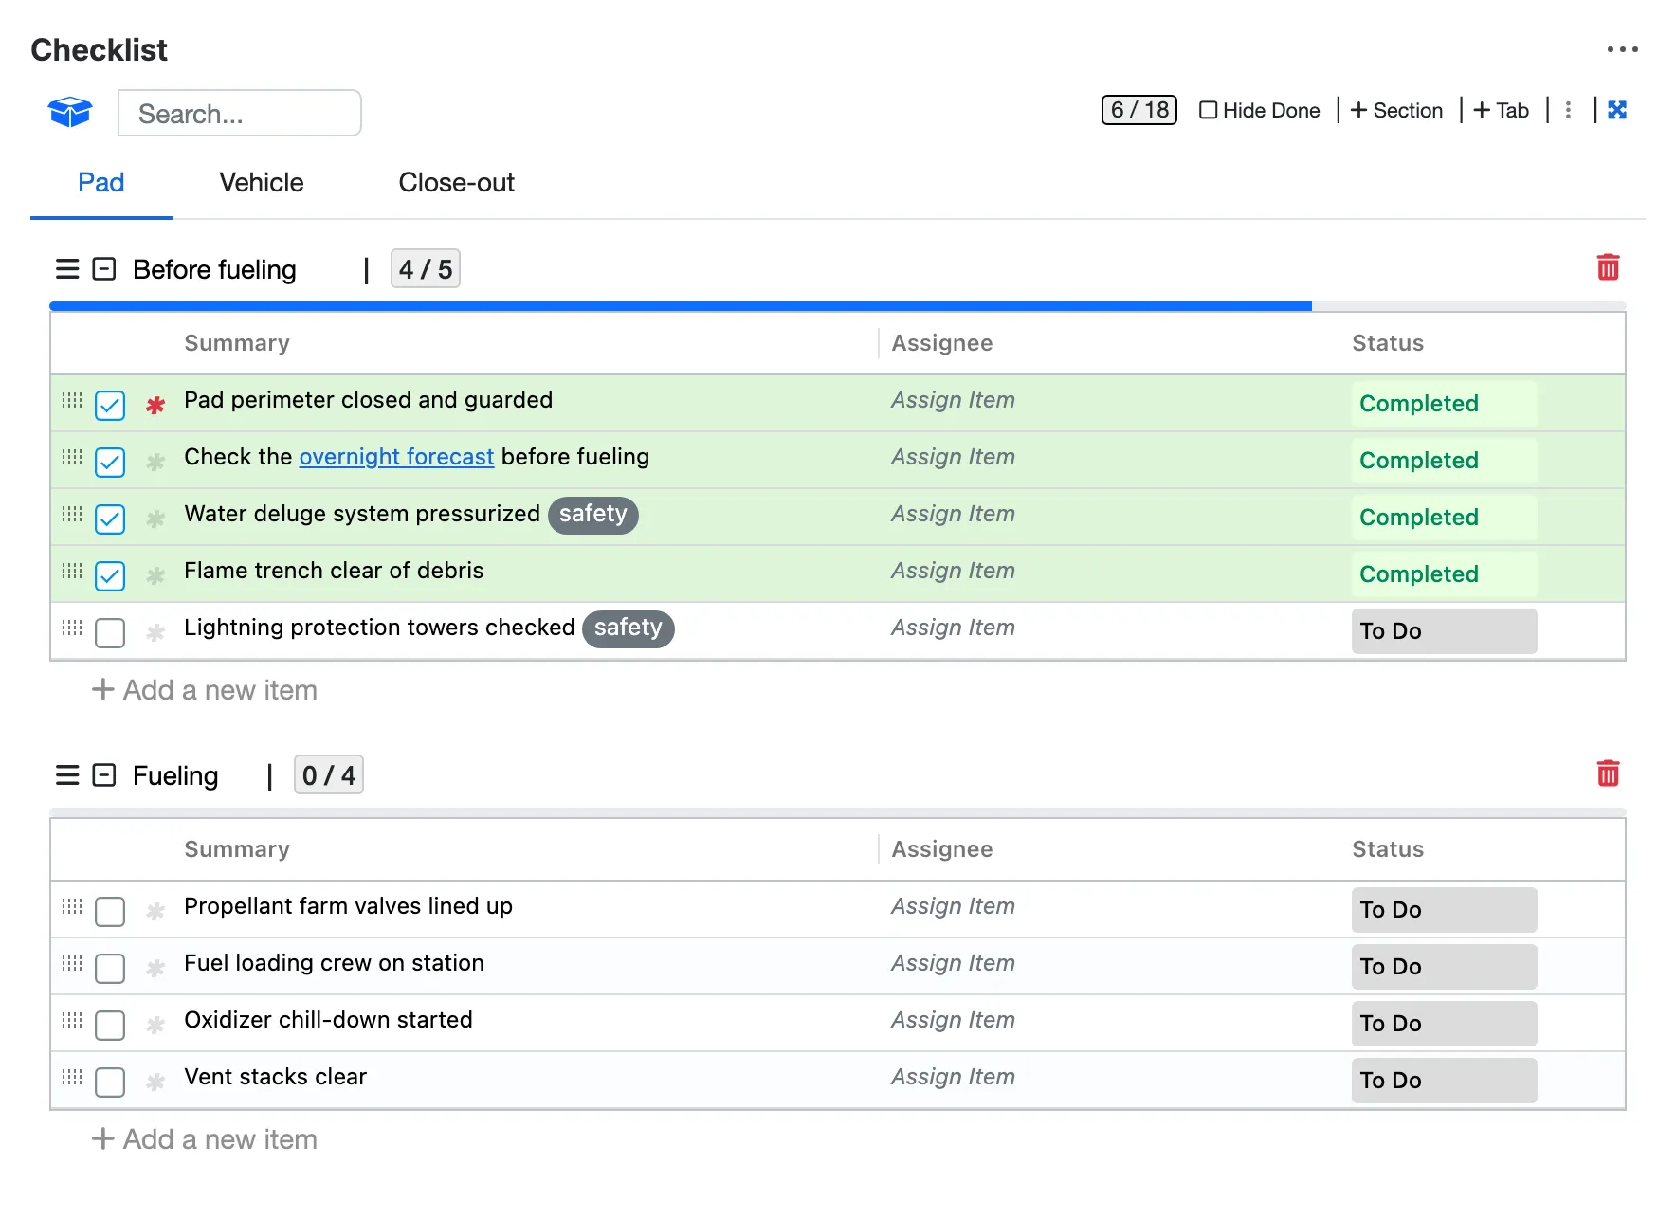The width and height of the screenshot is (1676, 1219).
Task: Click the 6 / 18 progress counter
Action: point(1139,110)
